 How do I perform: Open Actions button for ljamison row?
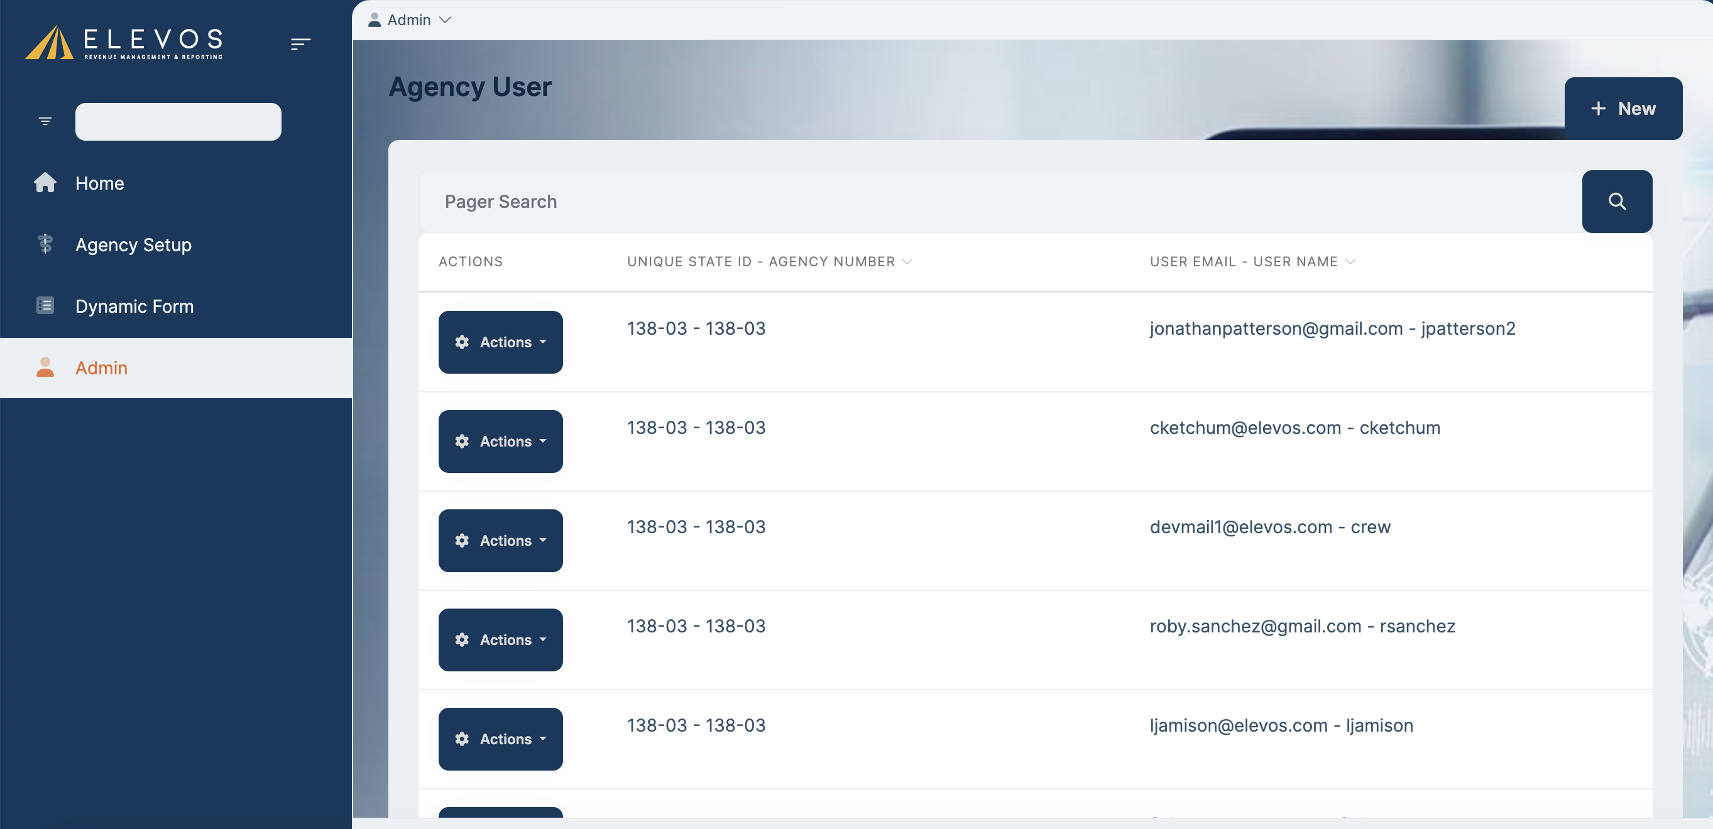click(500, 739)
